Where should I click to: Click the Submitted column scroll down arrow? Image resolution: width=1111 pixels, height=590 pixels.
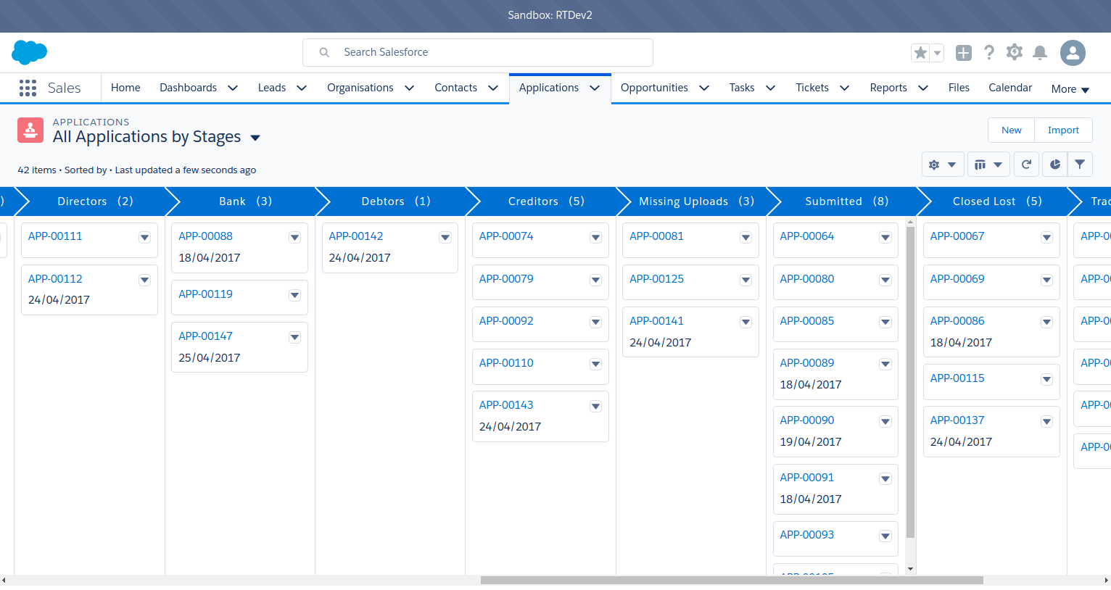[911, 569]
